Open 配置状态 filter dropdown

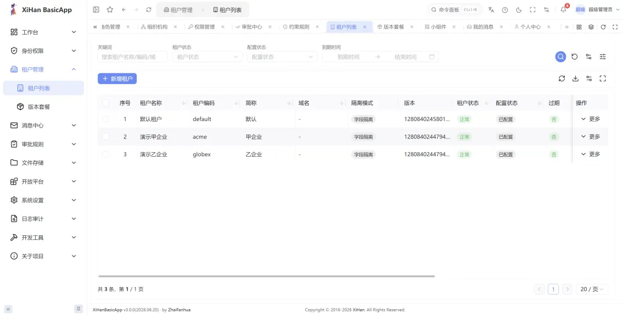point(282,57)
